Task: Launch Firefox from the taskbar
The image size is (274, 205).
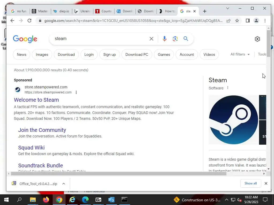Action: 46,200
